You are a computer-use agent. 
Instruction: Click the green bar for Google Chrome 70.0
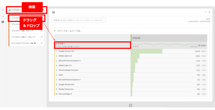146,51
